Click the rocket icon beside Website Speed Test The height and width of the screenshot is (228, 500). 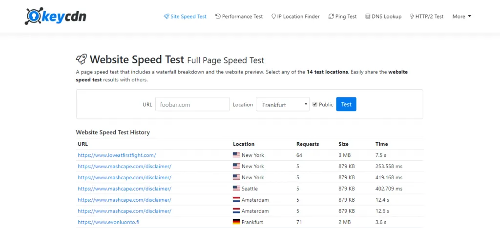tap(82, 59)
